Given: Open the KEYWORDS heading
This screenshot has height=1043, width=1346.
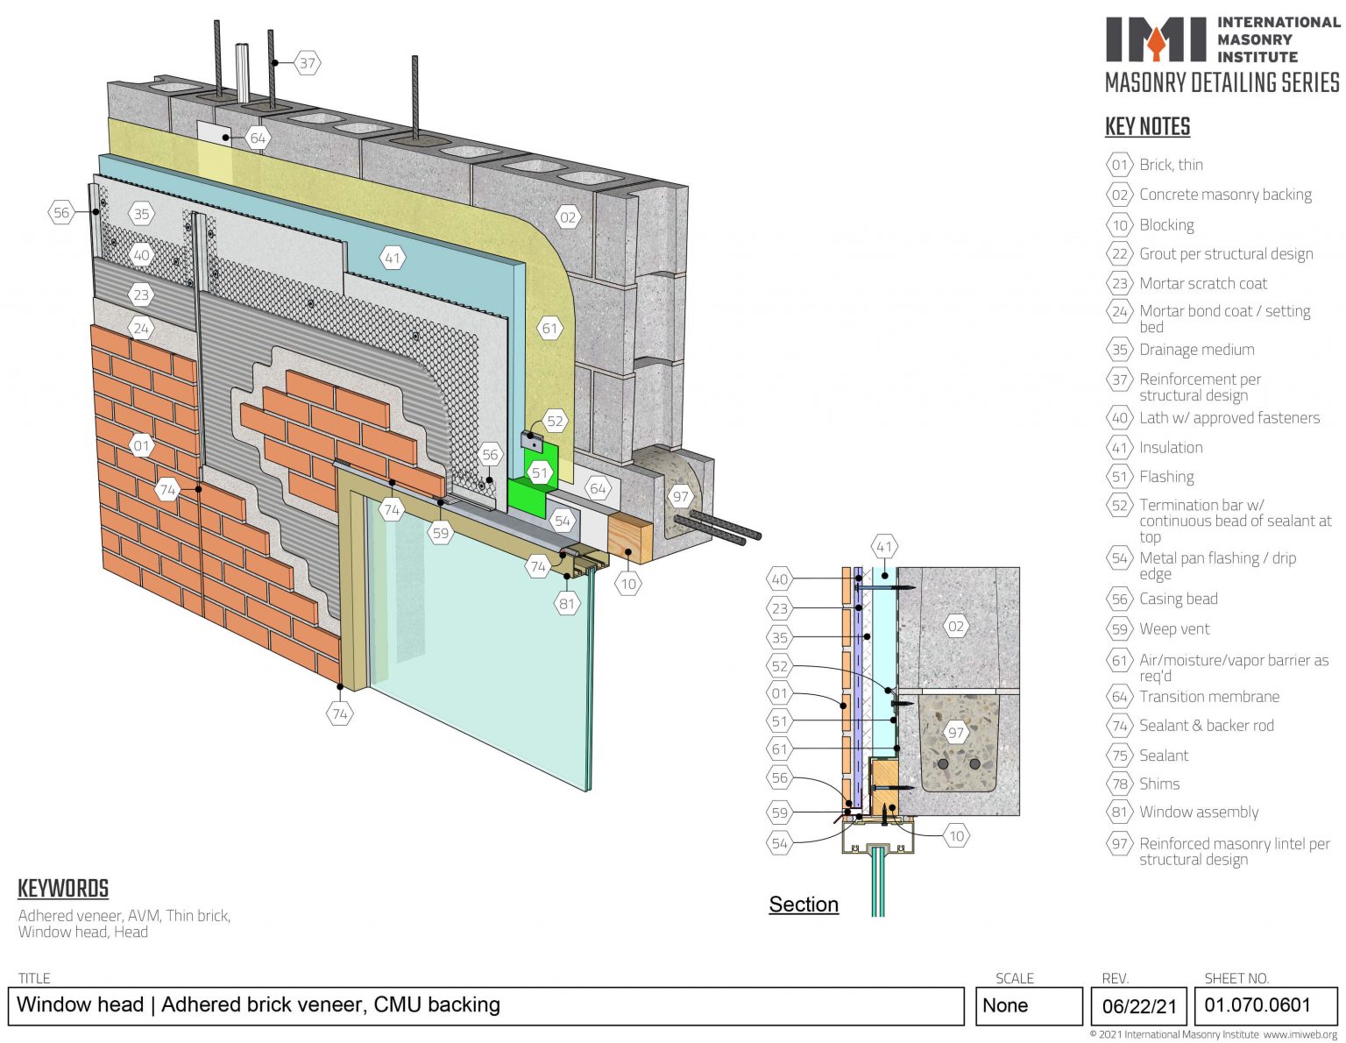Looking at the screenshot, I should click(62, 889).
